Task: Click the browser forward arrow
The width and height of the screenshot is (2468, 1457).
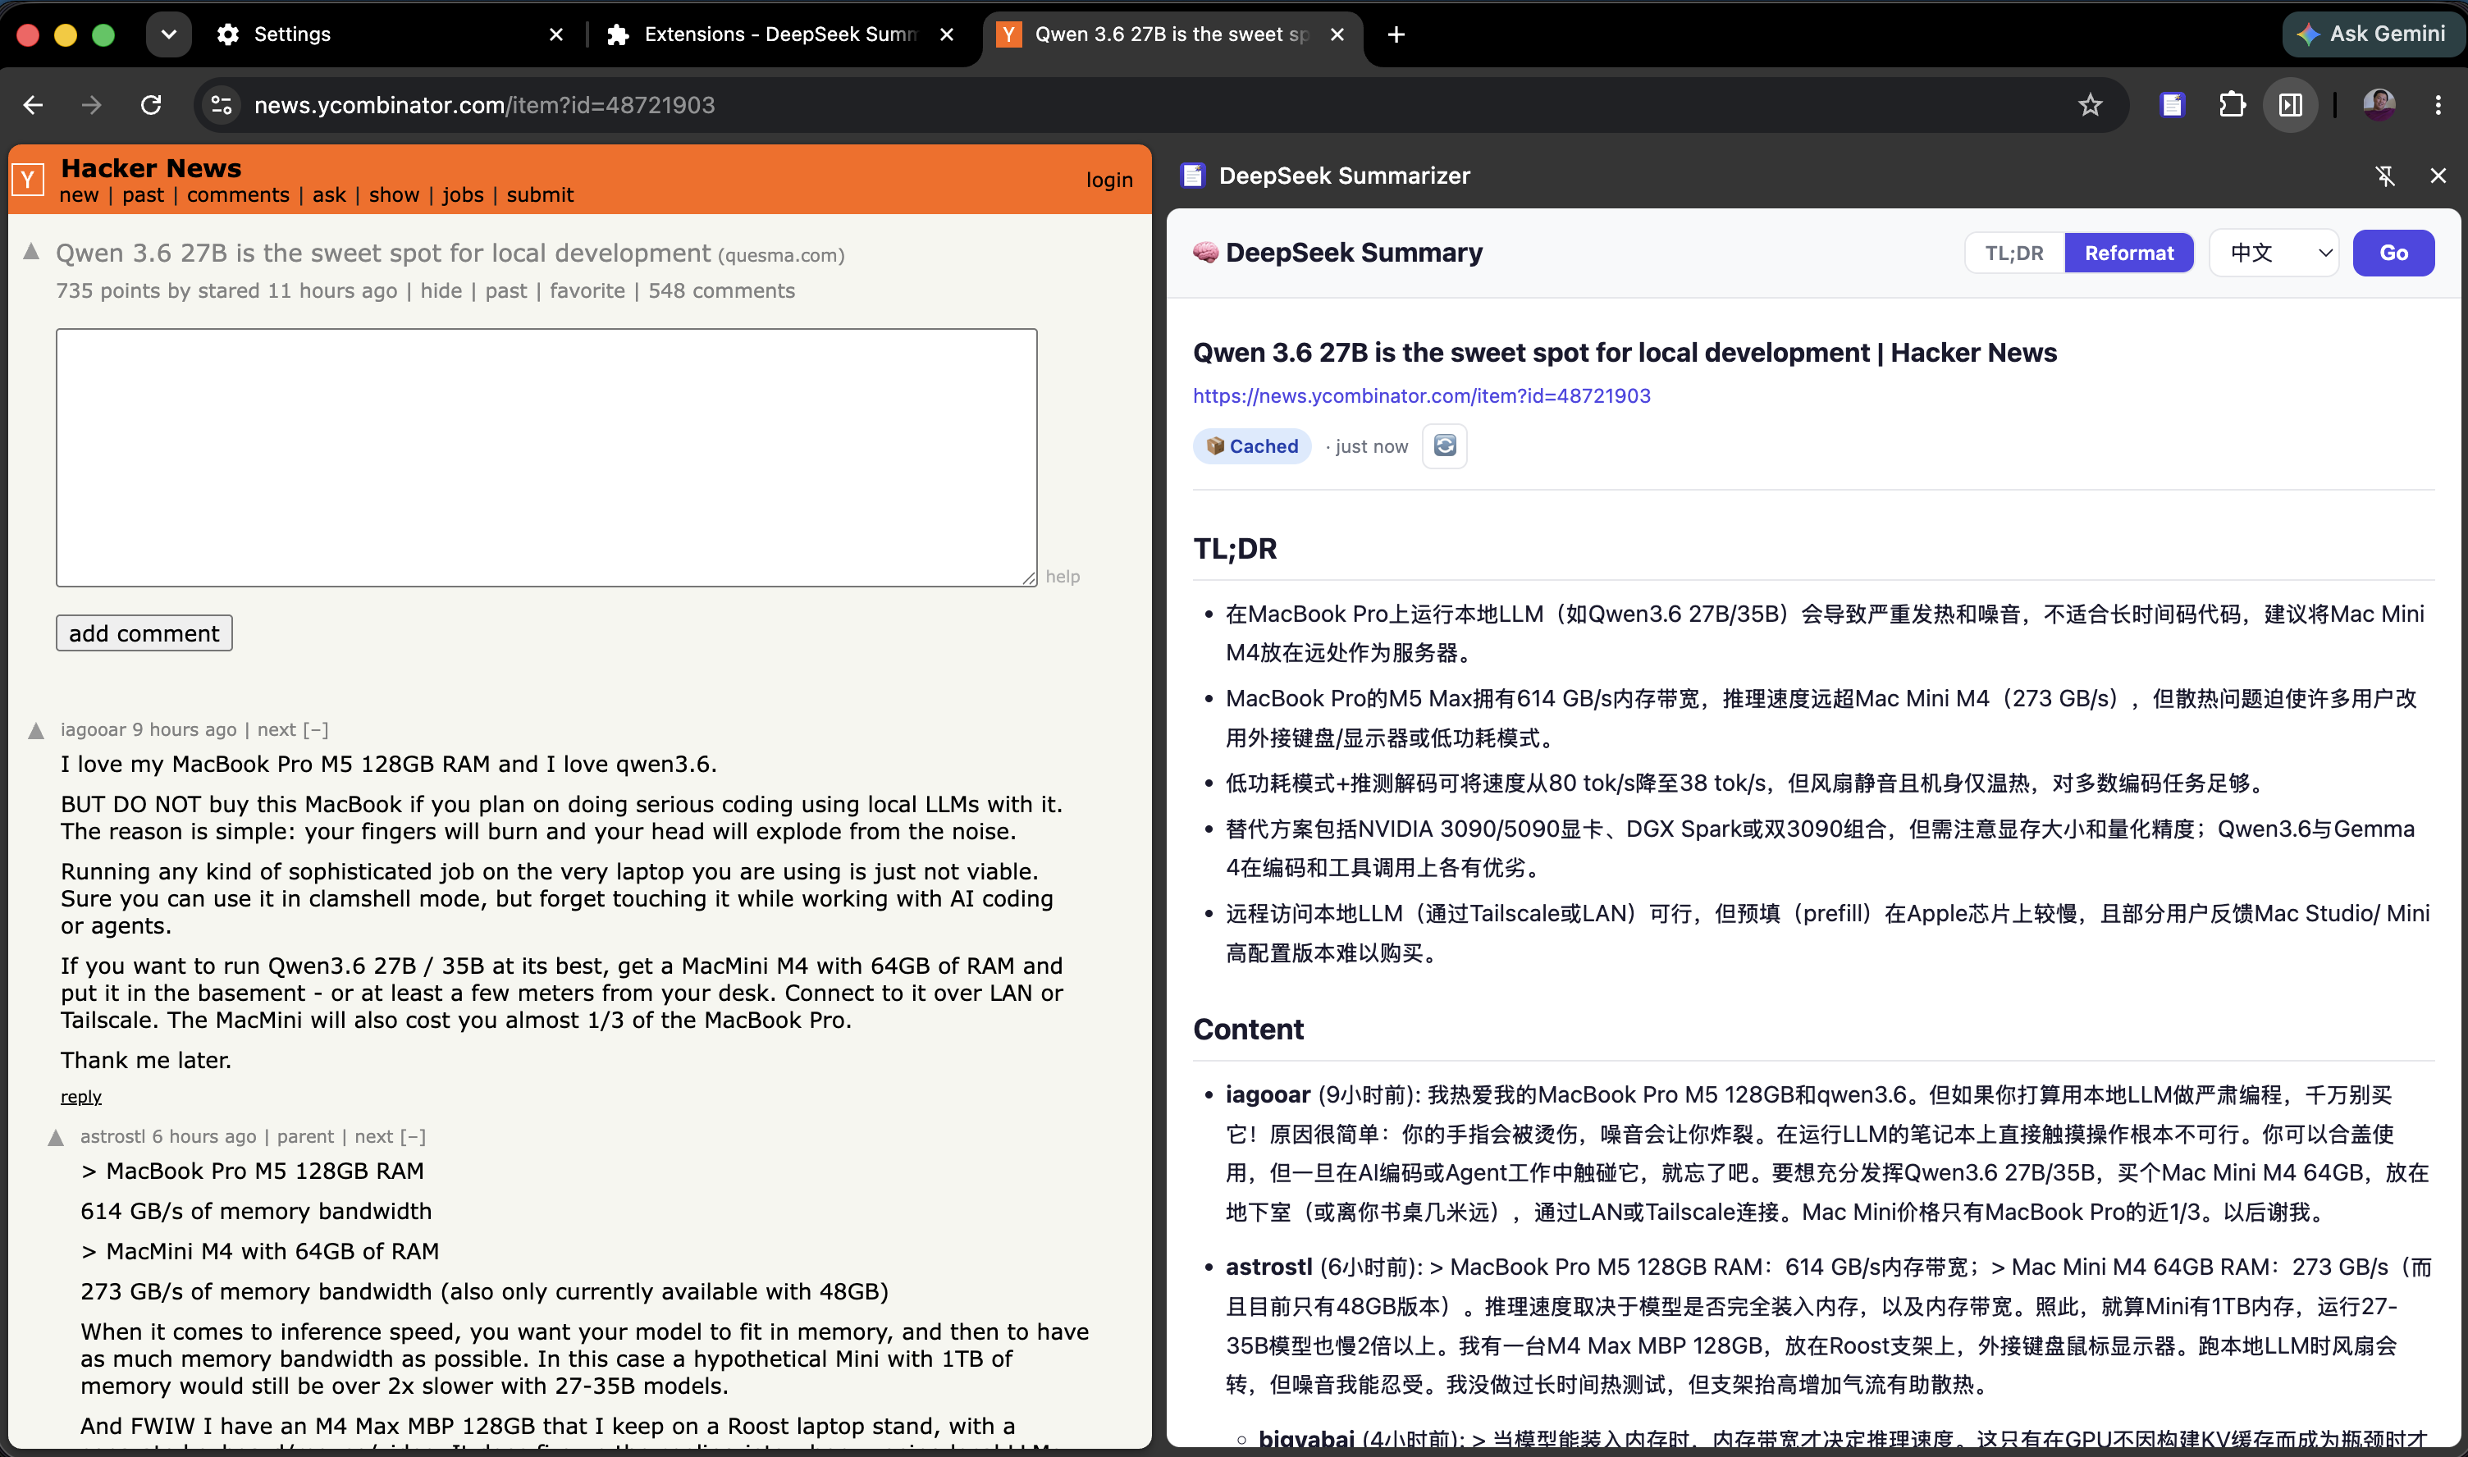Action: coord(91,105)
